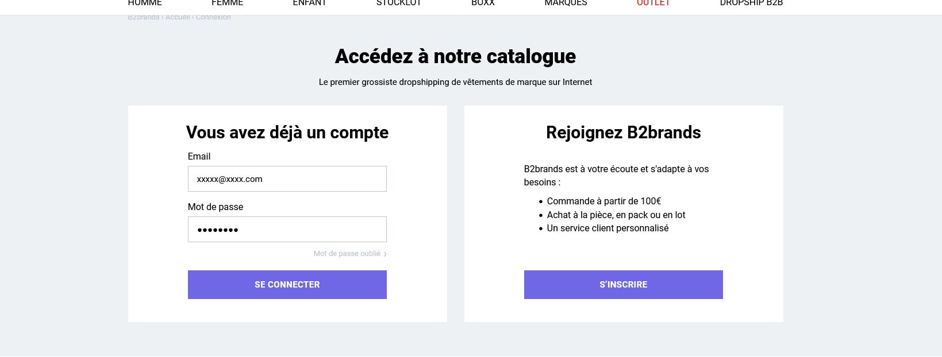Click the B2brands breadcrumb link

click(143, 18)
